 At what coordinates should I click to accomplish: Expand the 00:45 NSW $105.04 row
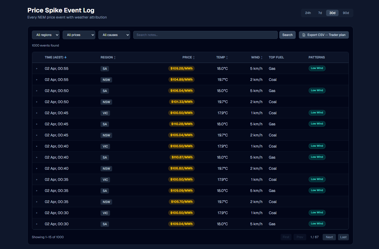point(37,135)
